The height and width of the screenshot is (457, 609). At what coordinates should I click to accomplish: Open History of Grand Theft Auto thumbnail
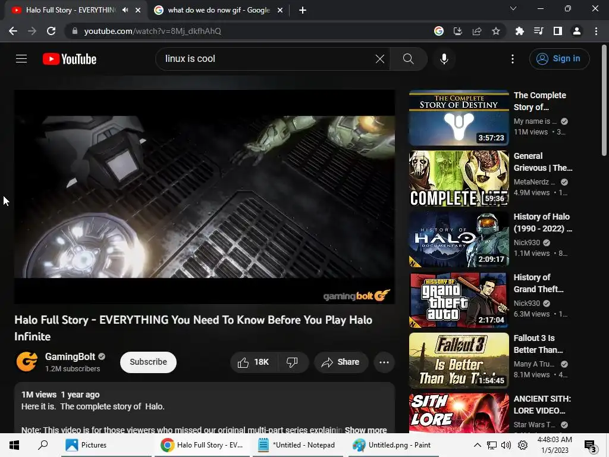click(459, 300)
